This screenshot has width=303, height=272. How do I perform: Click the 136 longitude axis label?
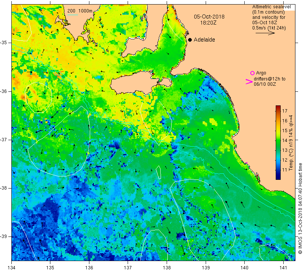(x=89, y=268)
